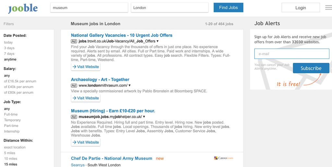332x167 pixels.
Task: Click the Find Jobs button
Action: [x=228, y=7]
